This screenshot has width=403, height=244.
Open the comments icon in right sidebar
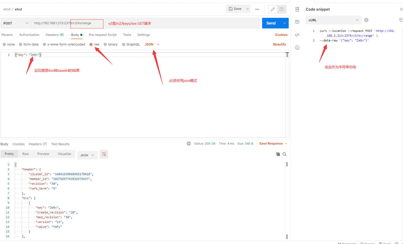click(297, 22)
